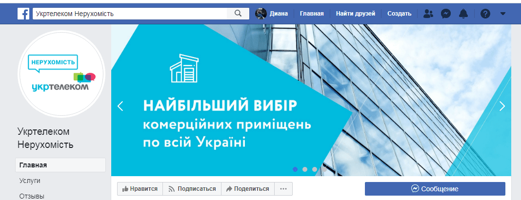Screen dimensions: 521x200
Task: Open the help question mark icon
Action: coord(485,14)
